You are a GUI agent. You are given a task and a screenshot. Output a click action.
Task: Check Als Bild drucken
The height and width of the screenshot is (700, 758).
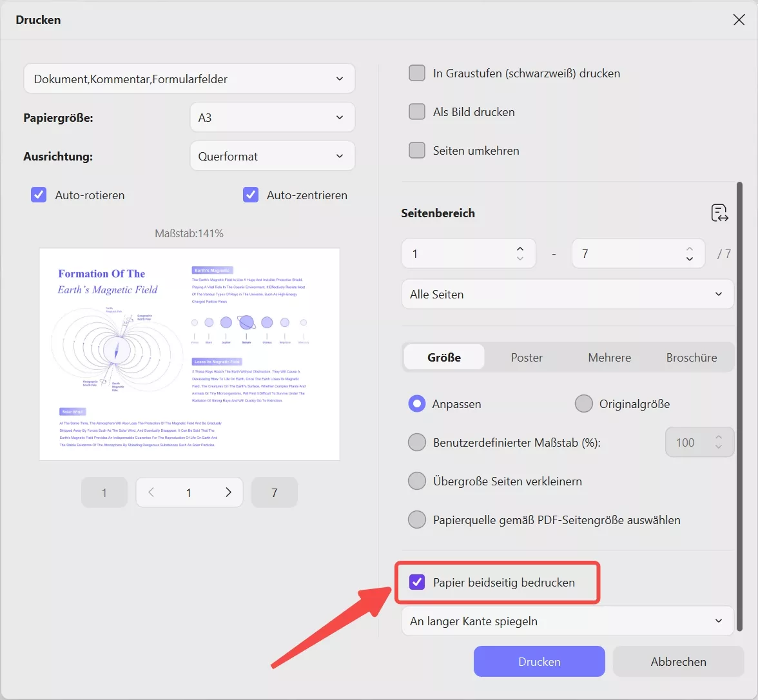click(x=417, y=112)
